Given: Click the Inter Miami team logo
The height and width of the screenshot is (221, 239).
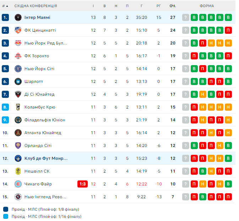Looking at the screenshot, I should (18, 17).
